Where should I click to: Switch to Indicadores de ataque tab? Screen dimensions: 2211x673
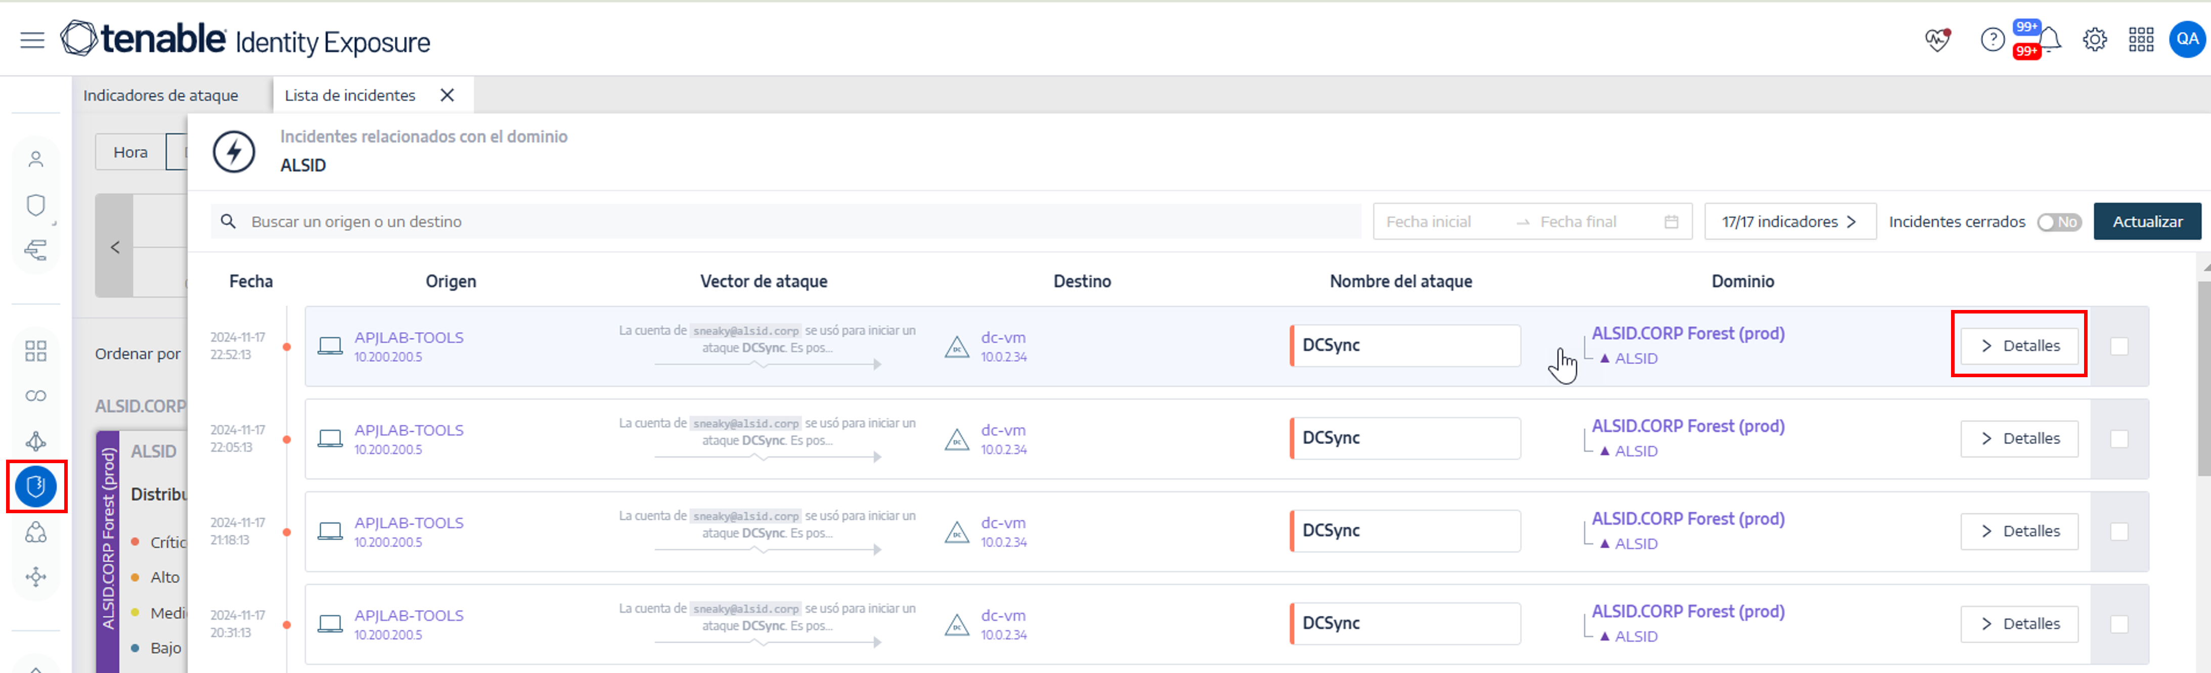click(x=160, y=95)
